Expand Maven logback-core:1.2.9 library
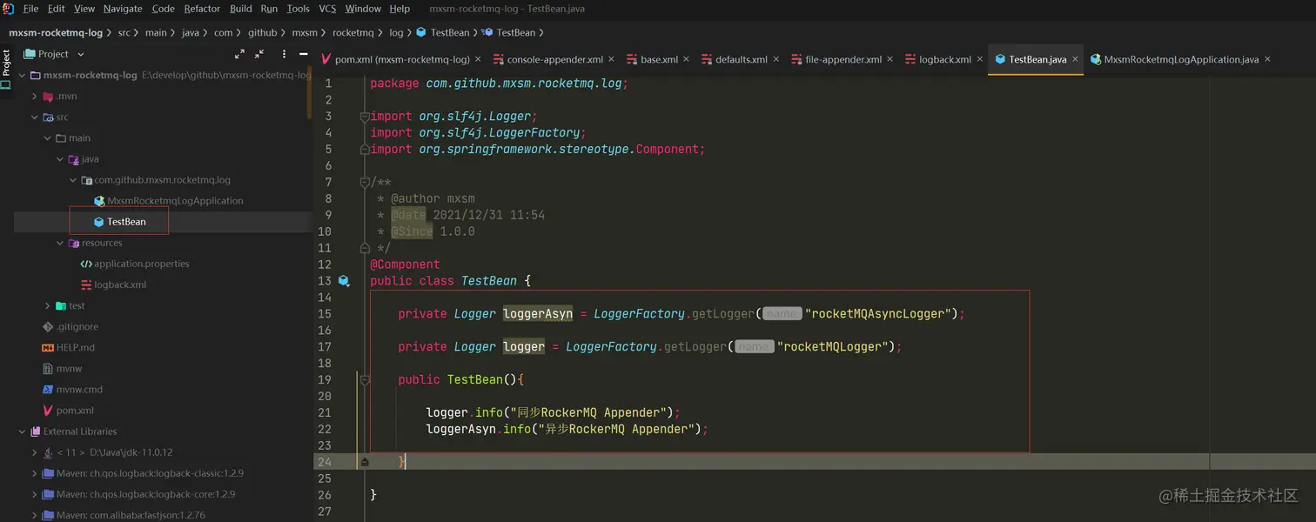This screenshot has width=1316, height=522. pyautogui.click(x=35, y=494)
